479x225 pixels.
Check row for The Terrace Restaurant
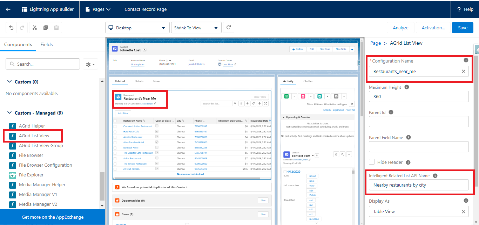115,164
